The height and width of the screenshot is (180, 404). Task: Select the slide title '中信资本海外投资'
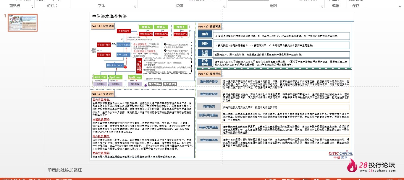[110, 17]
